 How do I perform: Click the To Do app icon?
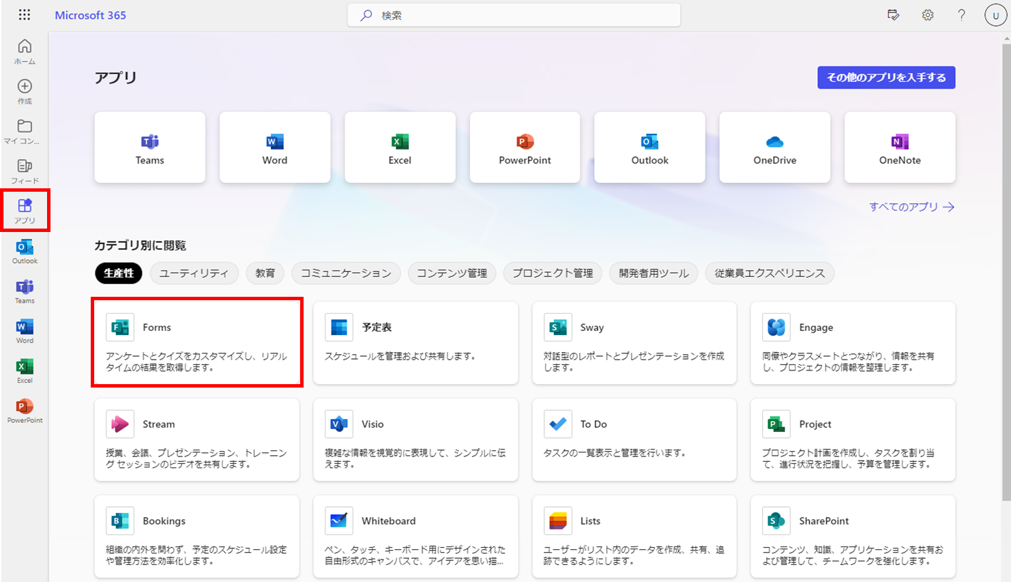coord(557,424)
